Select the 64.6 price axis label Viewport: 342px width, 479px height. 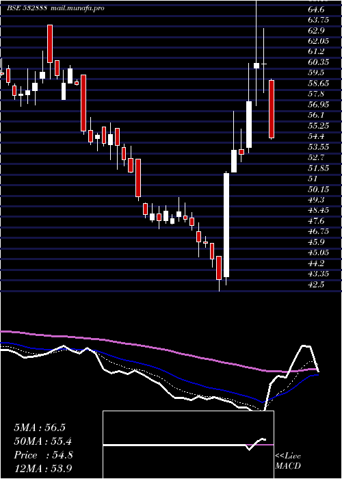coord(316,10)
